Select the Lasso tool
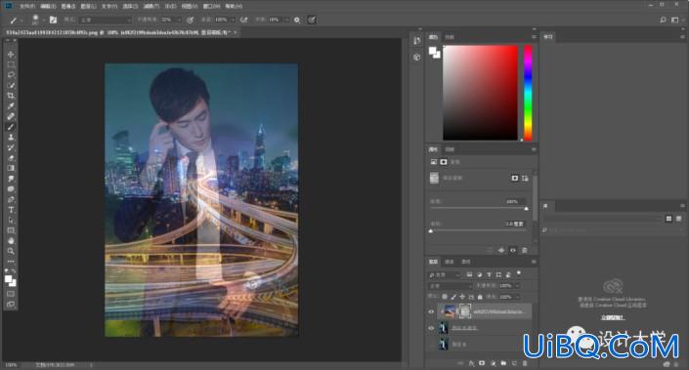The height and width of the screenshot is (370, 689). pos(11,75)
